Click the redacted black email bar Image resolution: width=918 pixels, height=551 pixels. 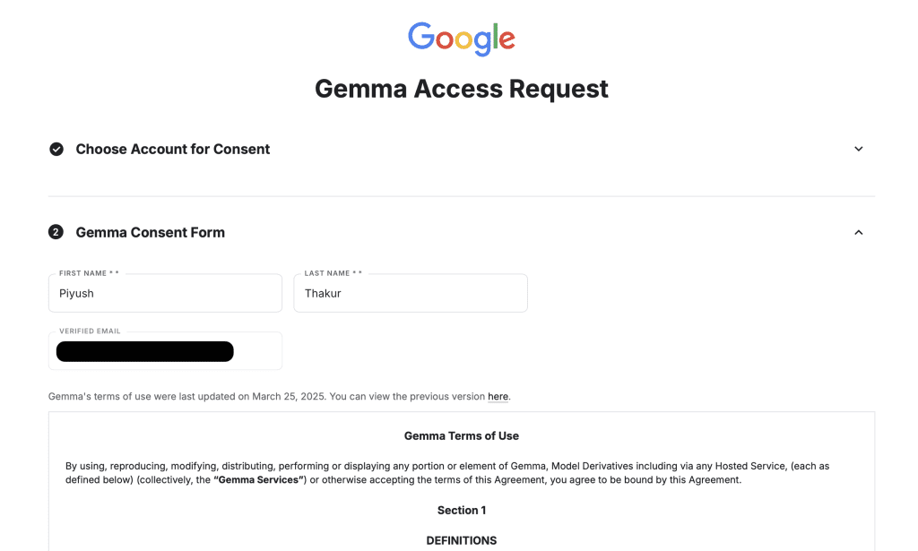pos(144,351)
